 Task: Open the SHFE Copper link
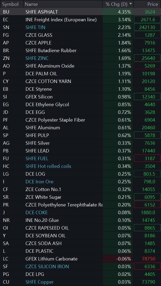coord(40,282)
